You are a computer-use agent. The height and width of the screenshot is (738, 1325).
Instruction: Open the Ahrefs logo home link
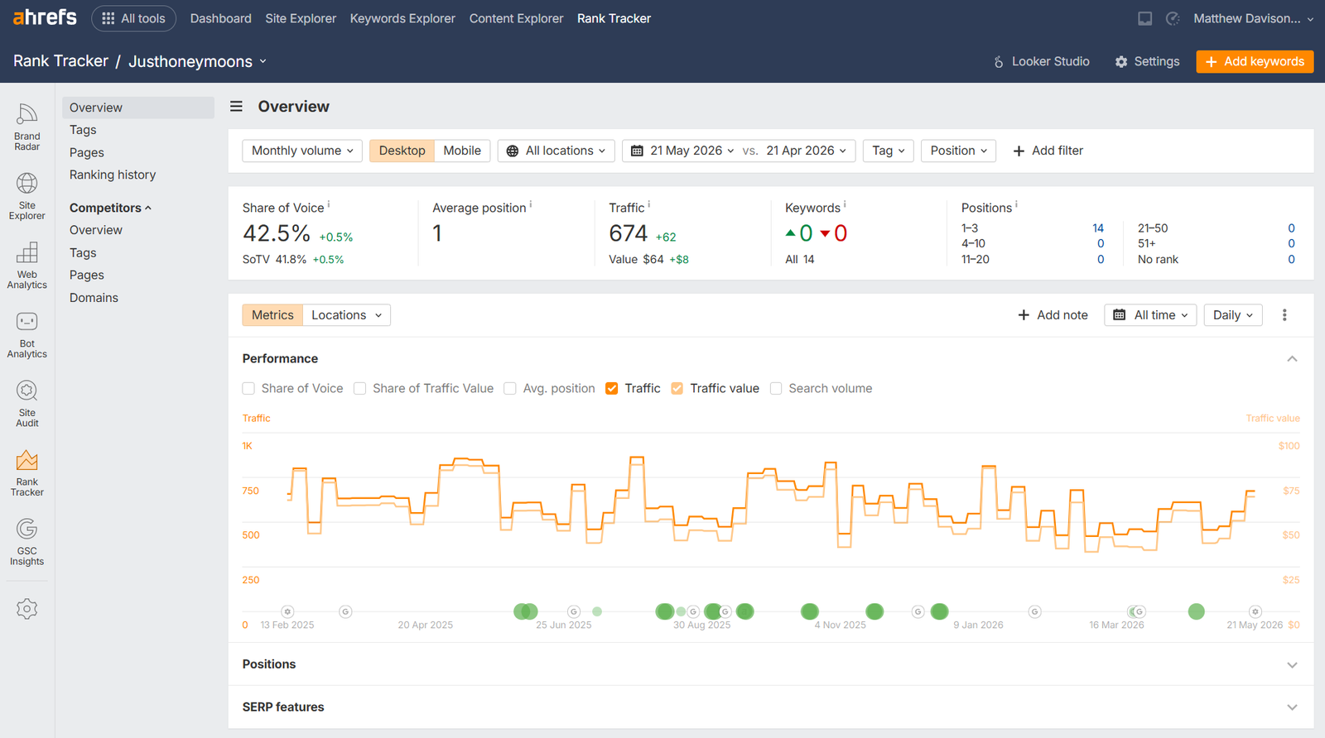[x=45, y=17]
